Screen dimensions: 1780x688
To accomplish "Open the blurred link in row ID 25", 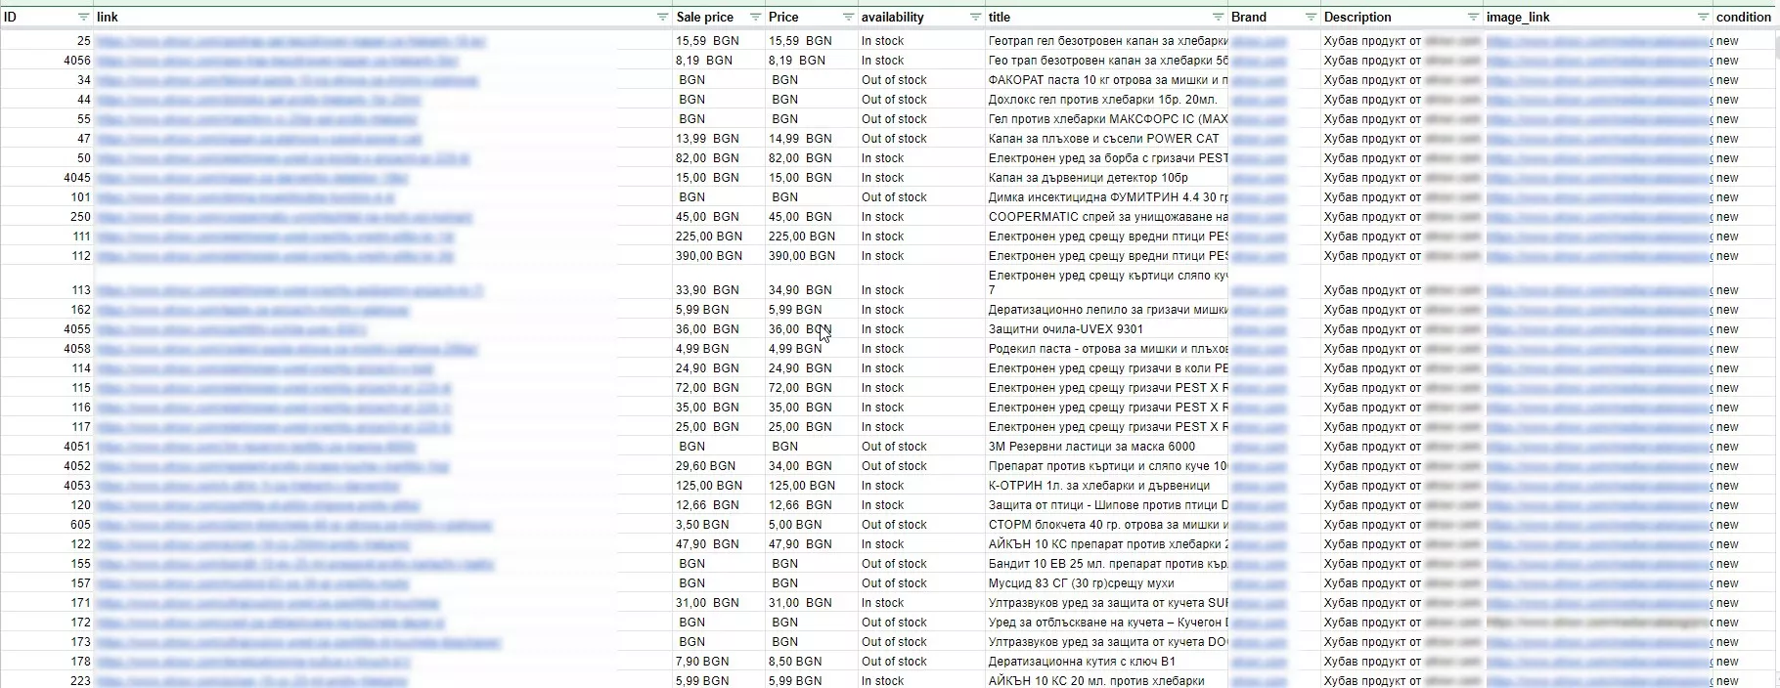I will 290,41.
